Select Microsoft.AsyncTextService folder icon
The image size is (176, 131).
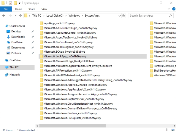pos(42,38)
